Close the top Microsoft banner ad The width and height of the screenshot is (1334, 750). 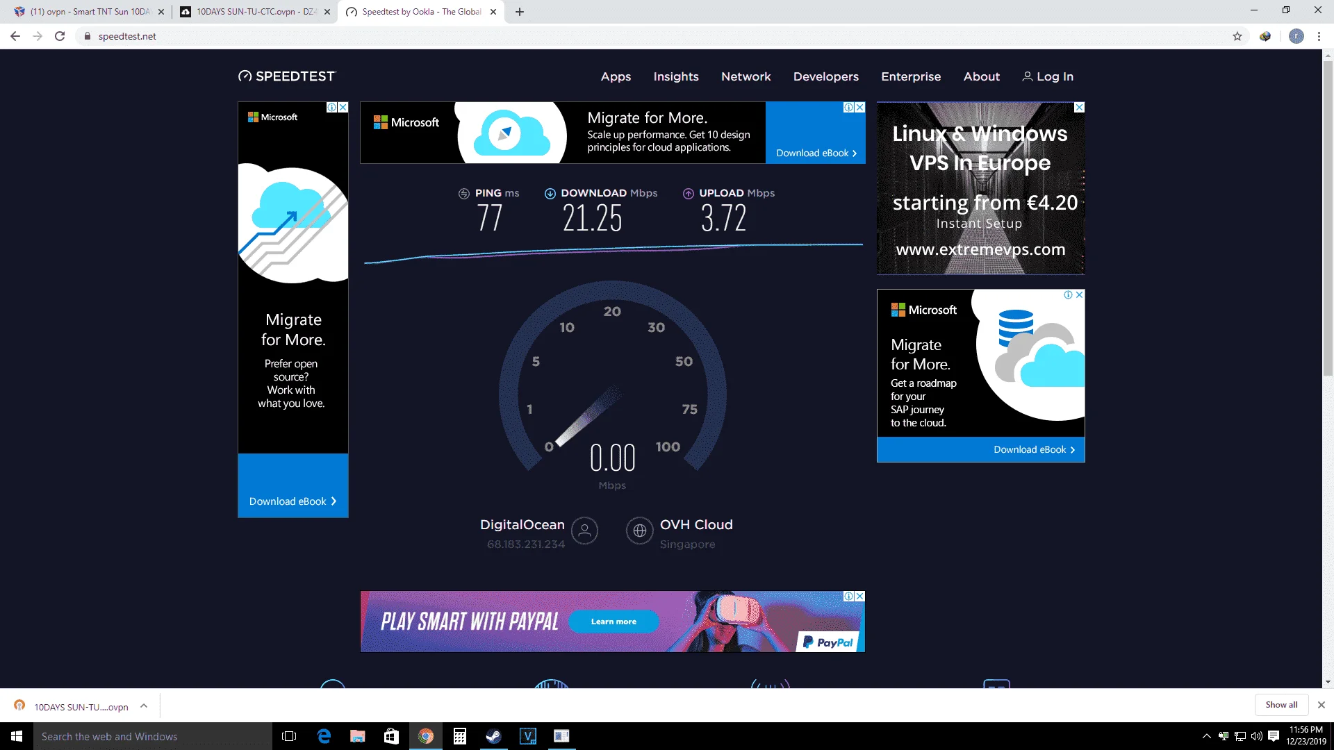(860, 108)
